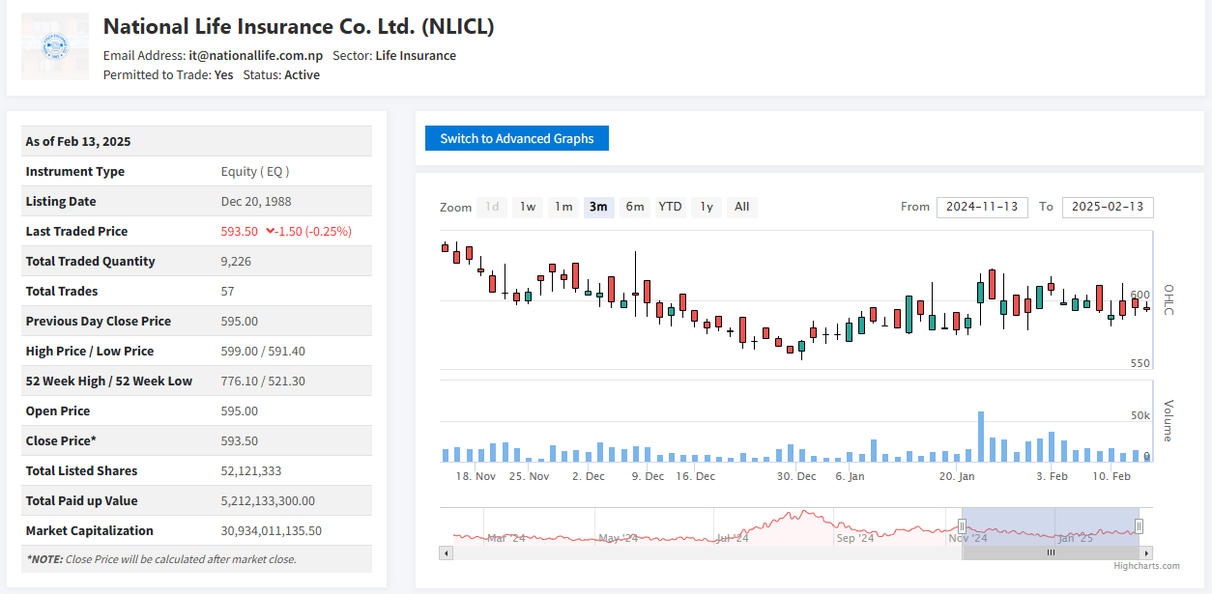Select the 3m zoom range

(x=598, y=207)
